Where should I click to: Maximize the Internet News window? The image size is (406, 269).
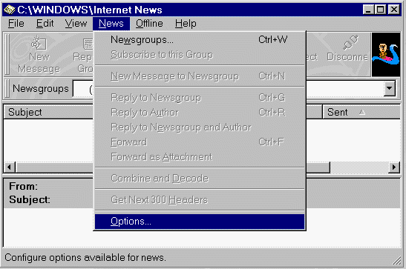[380, 10]
